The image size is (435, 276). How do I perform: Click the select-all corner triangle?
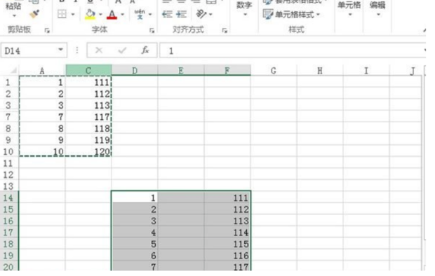(x=13, y=71)
